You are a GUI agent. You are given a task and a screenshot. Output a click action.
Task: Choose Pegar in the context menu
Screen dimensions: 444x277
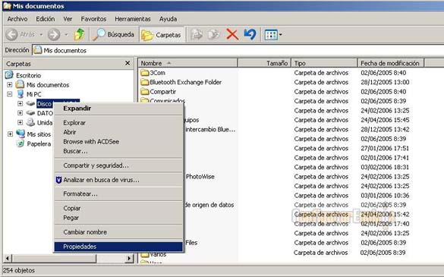[x=118, y=218]
